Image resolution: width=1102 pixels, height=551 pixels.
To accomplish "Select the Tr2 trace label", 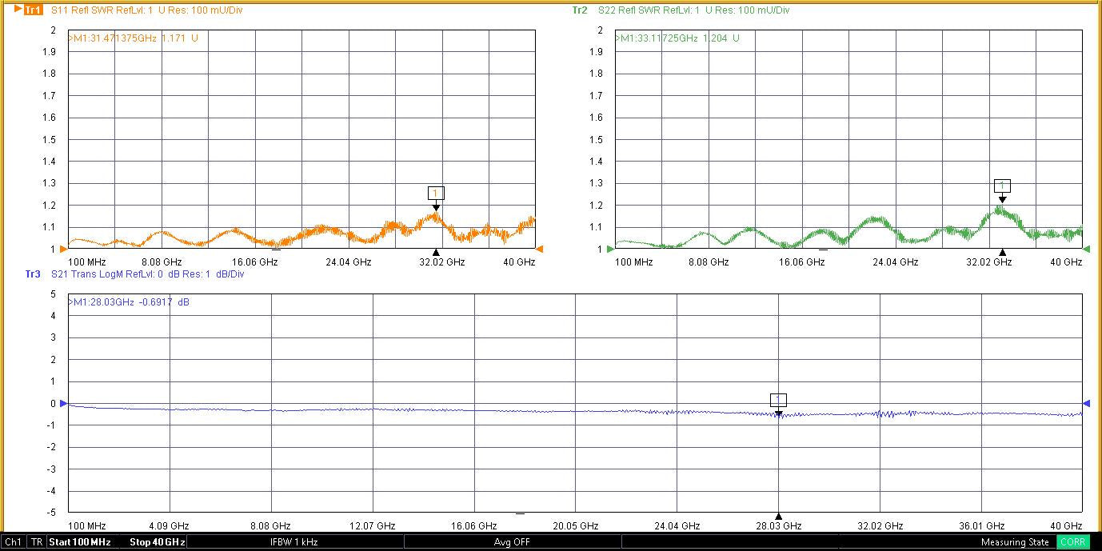I will click(x=580, y=10).
